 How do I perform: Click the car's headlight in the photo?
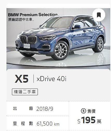pyautogui.click(x=47, y=37)
